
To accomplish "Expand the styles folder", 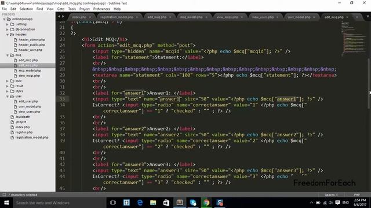I will 8,91.
